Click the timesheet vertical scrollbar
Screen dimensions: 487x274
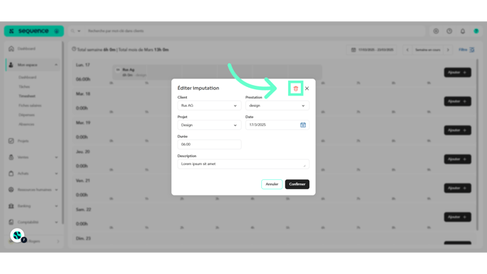[x=477, y=144]
